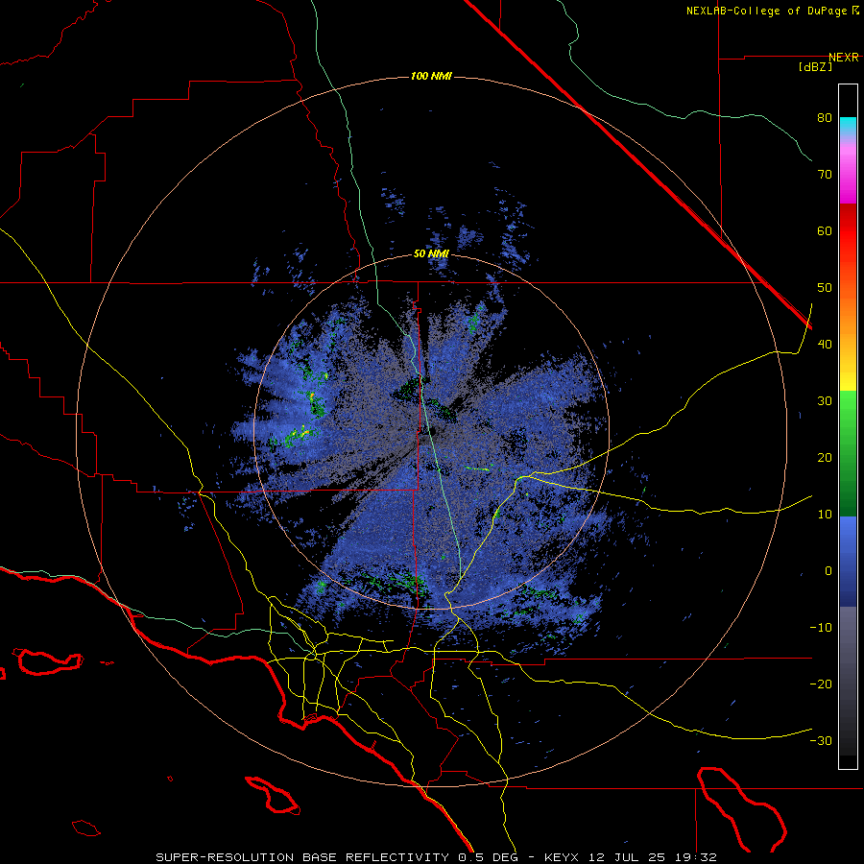Click the 50 value on the dBZ scale
The width and height of the screenshot is (864, 864).
pos(825,288)
